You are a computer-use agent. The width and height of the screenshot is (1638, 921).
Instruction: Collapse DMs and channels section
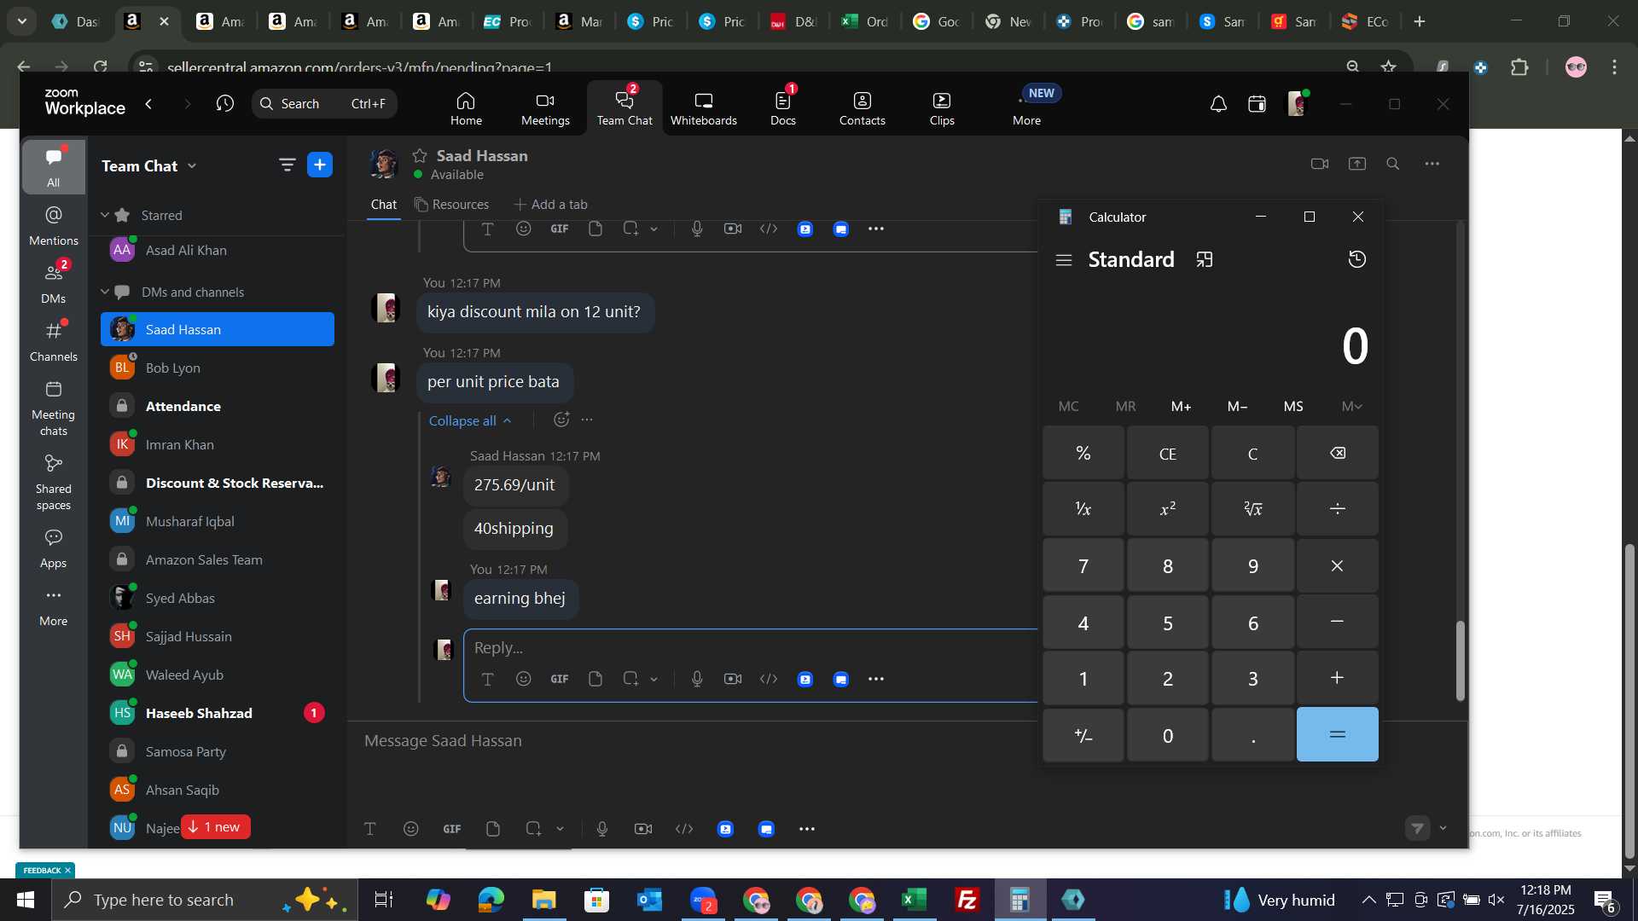pyautogui.click(x=105, y=292)
